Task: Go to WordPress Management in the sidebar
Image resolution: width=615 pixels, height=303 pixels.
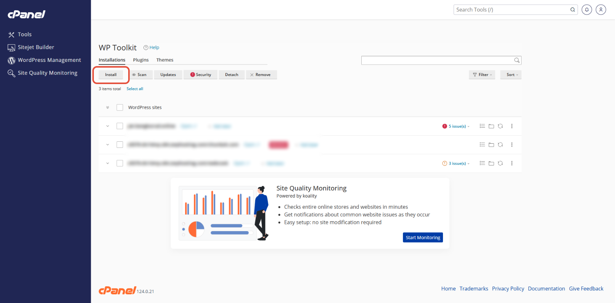Action: (x=44, y=60)
